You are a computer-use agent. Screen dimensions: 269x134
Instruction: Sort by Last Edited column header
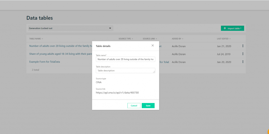point(224,39)
